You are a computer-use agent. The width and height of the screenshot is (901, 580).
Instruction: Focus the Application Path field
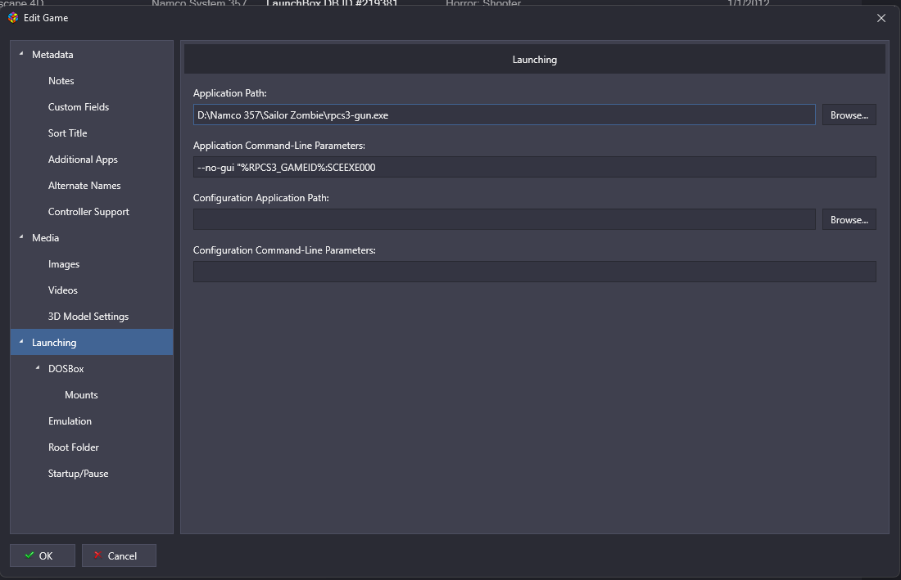[x=504, y=115]
